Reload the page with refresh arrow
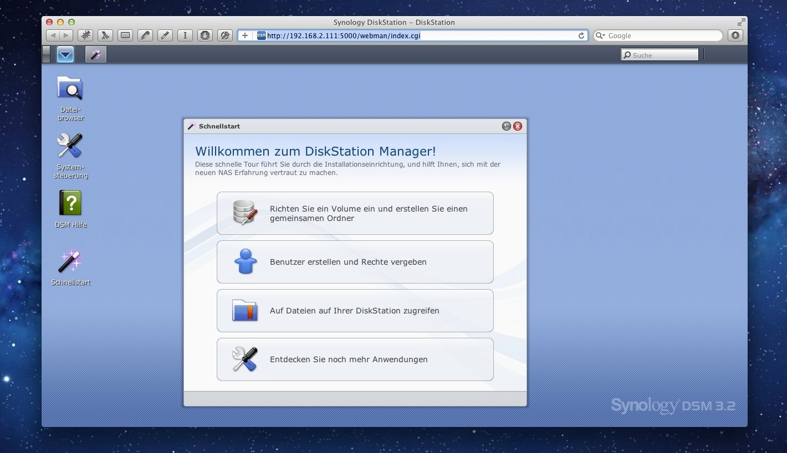787x453 pixels. (581, 35)
